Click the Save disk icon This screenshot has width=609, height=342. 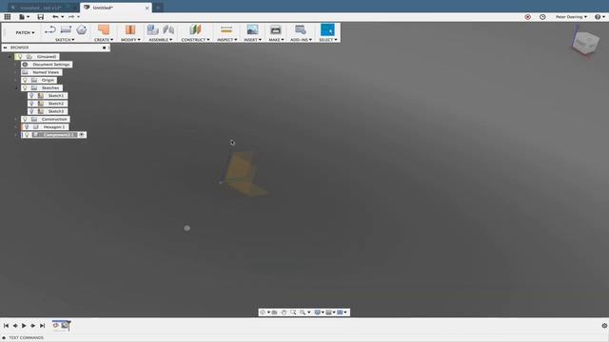click(x=40, y=17)
